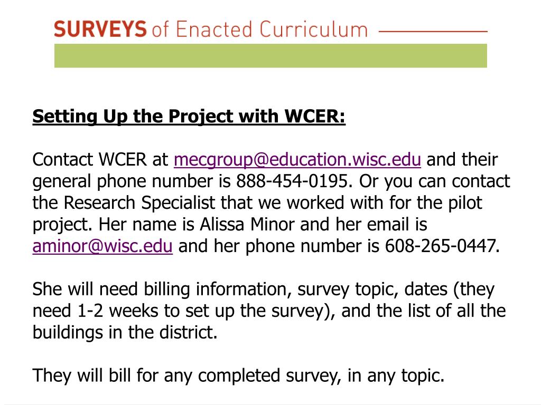Open the aminor@wisc.edu email link
541x405 pixels.
[x=102, y=246]
